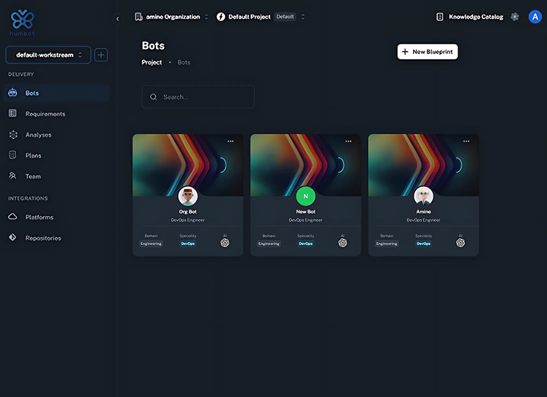
Task: Click the green 'N' avatar of New Bot
Action: pos(306,196)
